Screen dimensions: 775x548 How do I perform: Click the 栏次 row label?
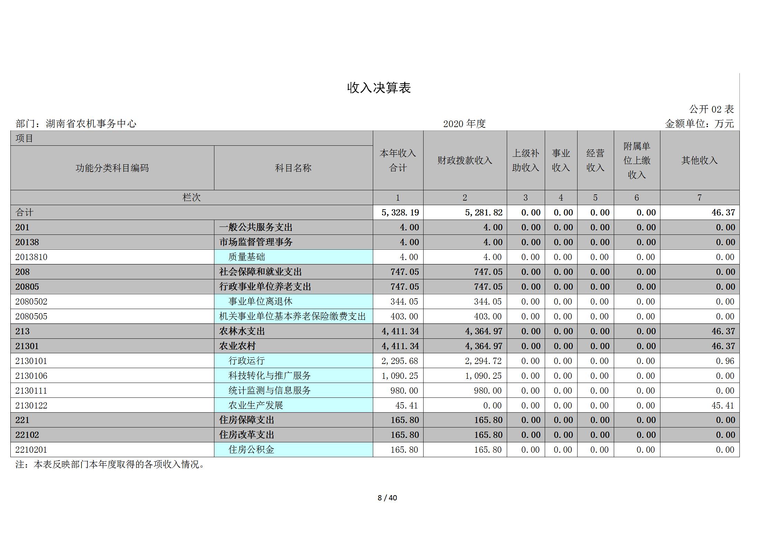pyautogui.click(x=192, y=198)
